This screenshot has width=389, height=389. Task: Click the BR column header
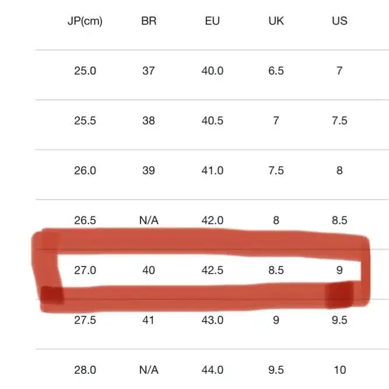point(149,21)
